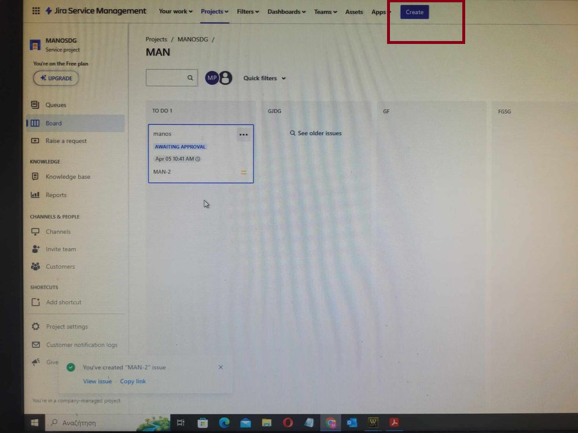
Task: Click the Reports bar chart icon
Action: (x=35, y=194)
